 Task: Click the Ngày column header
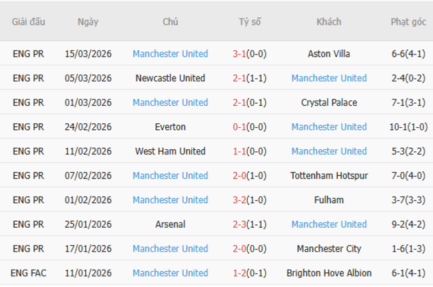(88, 22)
